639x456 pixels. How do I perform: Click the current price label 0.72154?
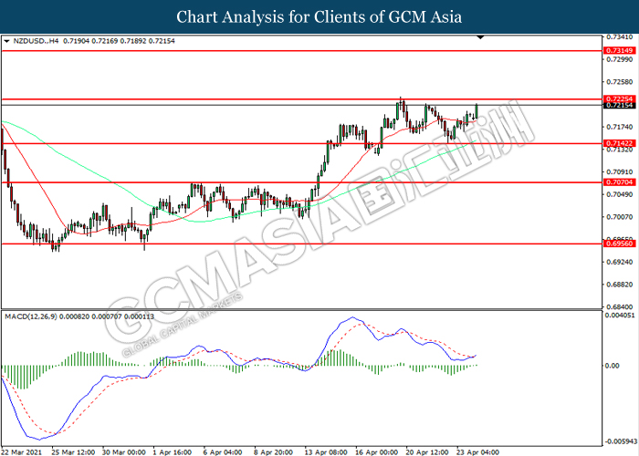point(619,106)
